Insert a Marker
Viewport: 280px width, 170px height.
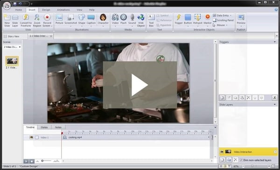click(x=208, y=17)
